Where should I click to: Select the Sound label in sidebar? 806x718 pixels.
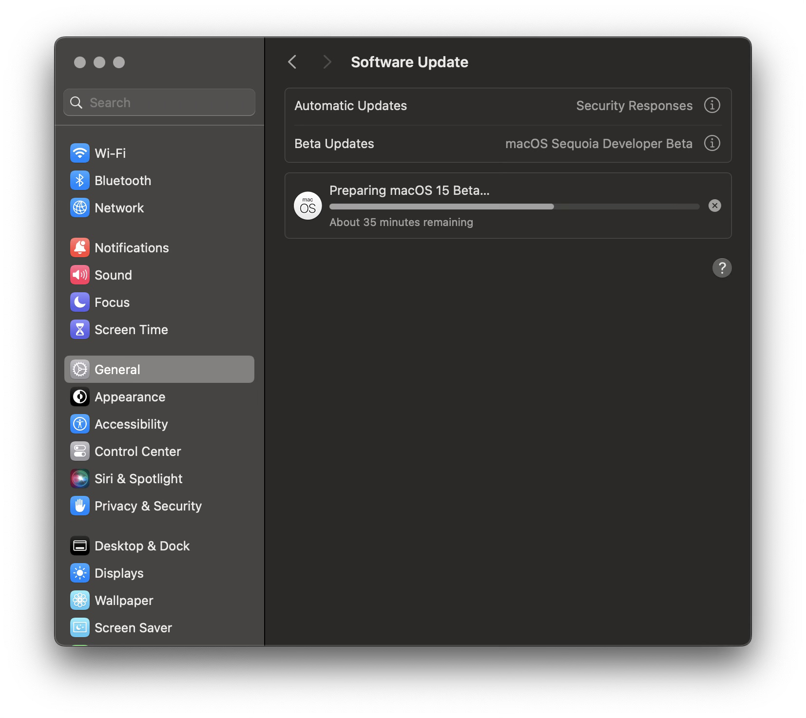[113, 275]
